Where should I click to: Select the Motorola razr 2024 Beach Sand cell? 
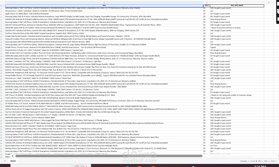[104, 78]
